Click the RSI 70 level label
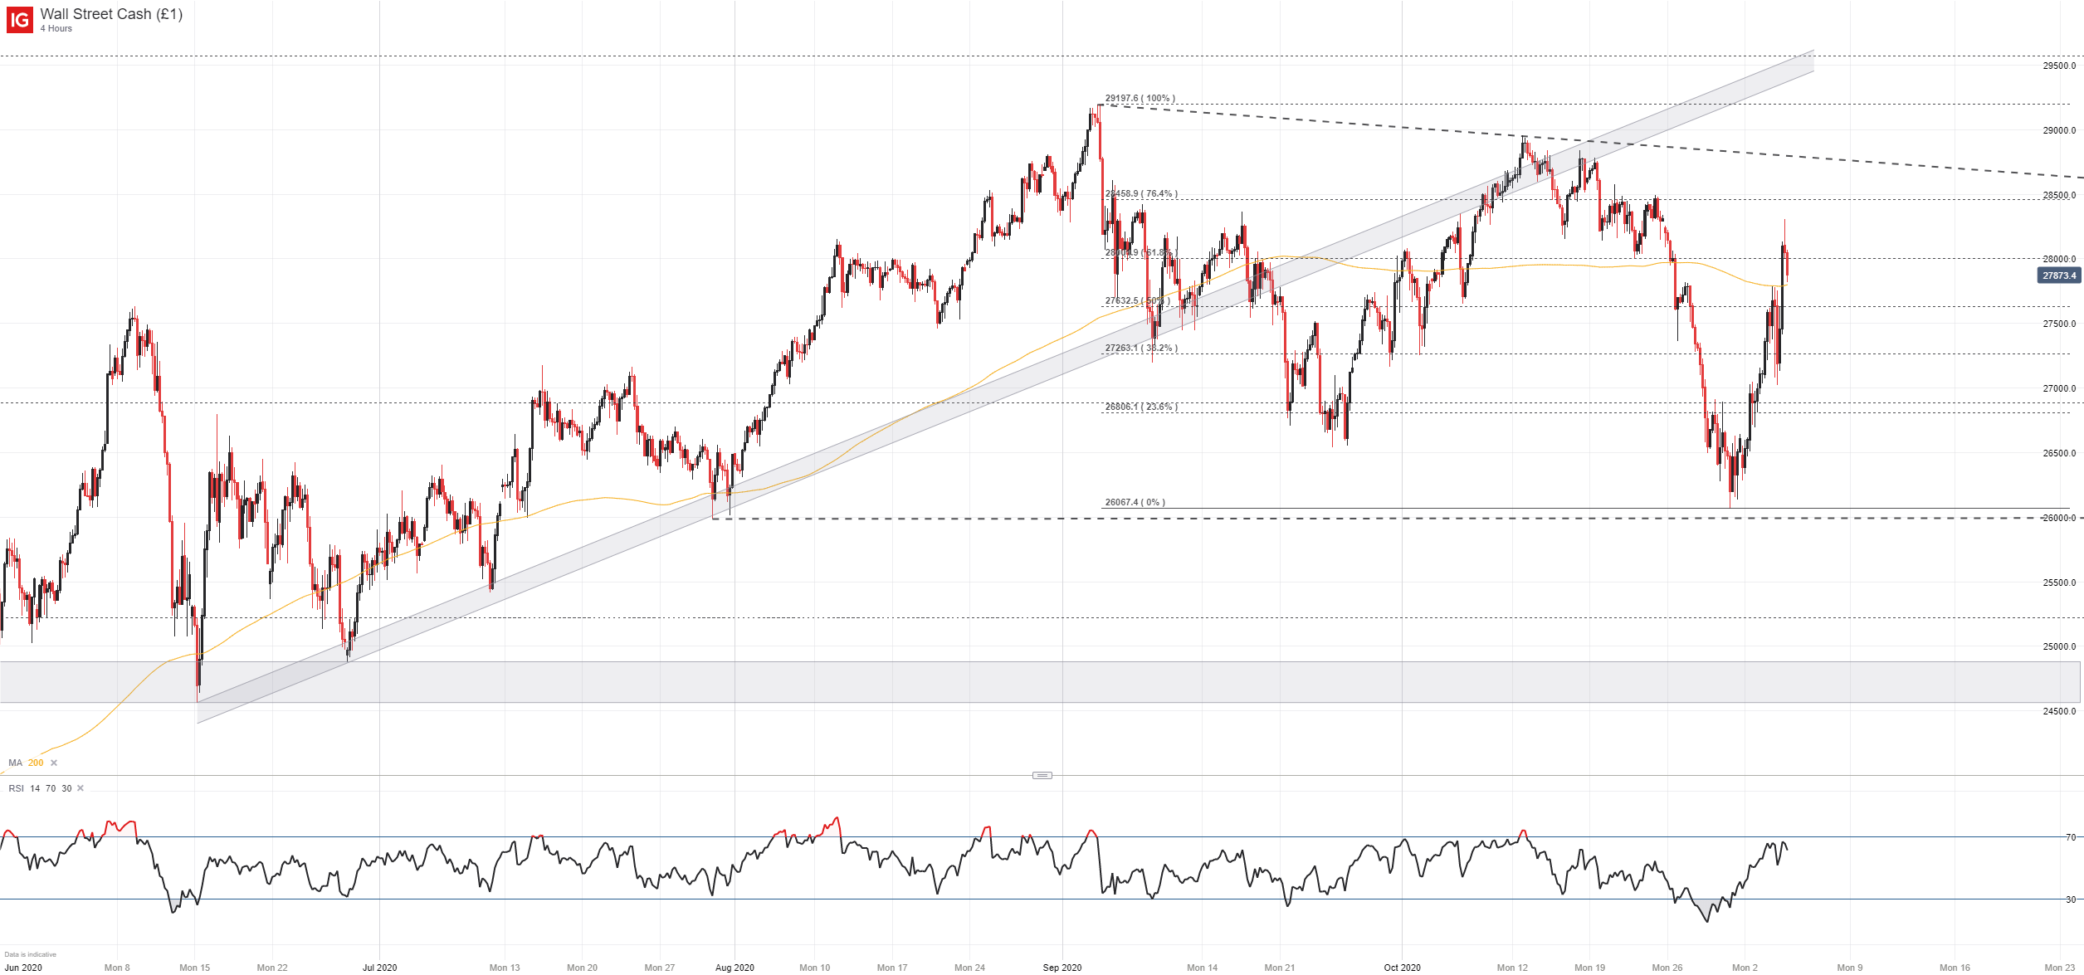 [x=2070, y=837]
